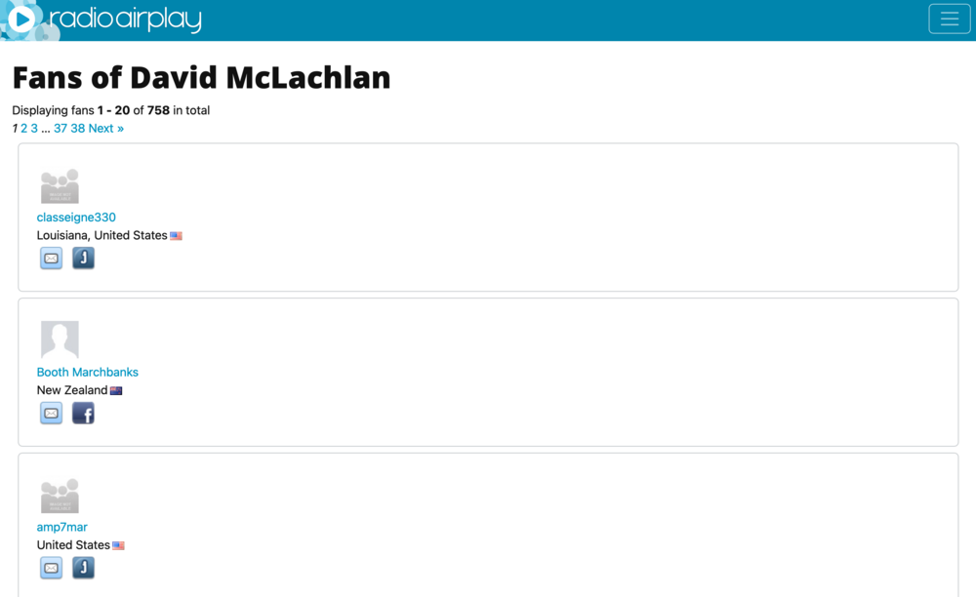Image resolution: width=976 pixels, height=597 pixels.
Task: Open classeigne330's Jango profile icon
Action: tap(83, 259)
